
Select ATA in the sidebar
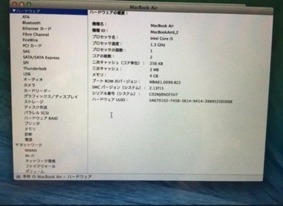click(x=26, y=17)
